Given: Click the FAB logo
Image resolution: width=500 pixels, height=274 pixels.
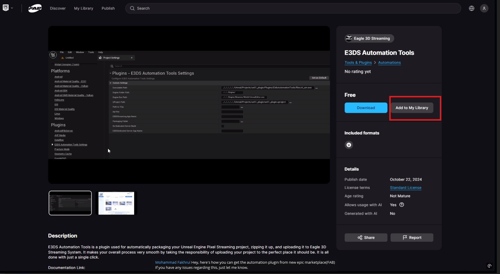Looking at the screenshot, I should (x=35, y=8).
